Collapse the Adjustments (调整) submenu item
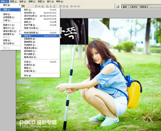161x131 pixels. pyautogui.click(x=7, y=10)
